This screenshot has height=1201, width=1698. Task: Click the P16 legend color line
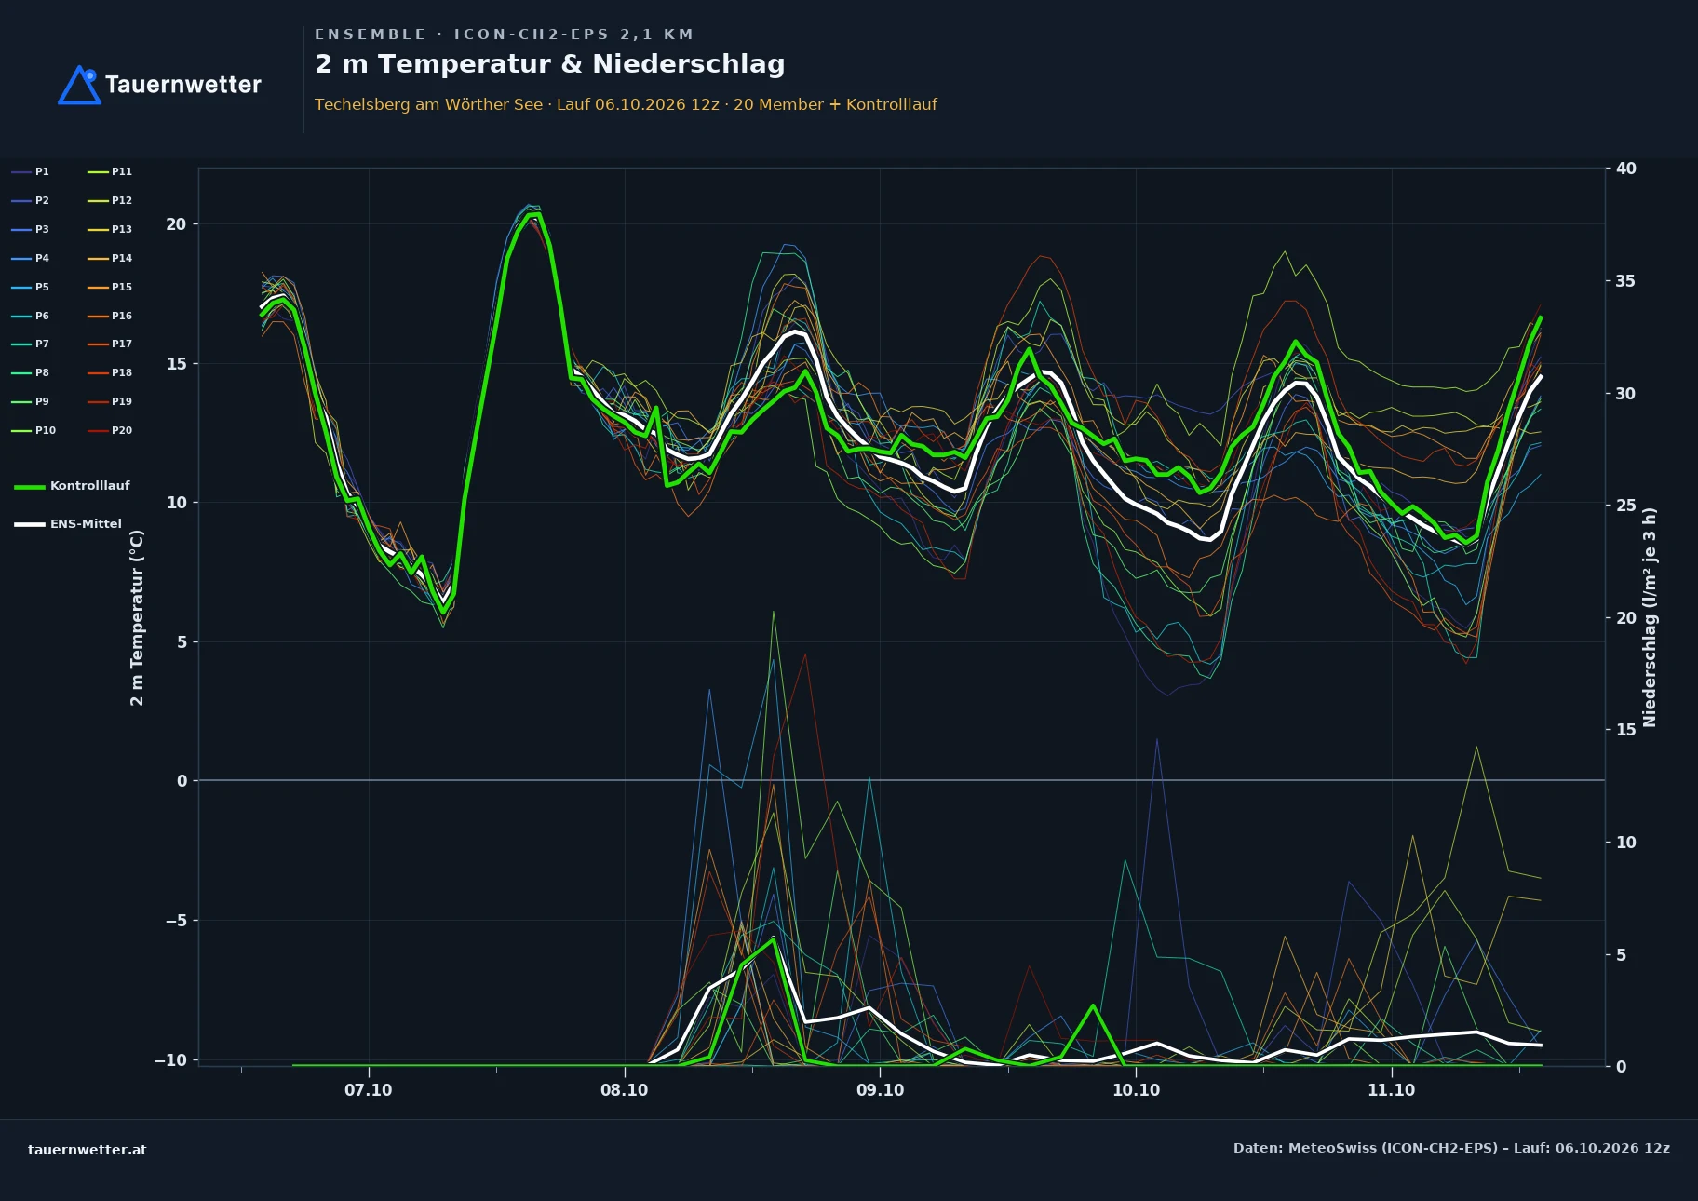pos(98,317)
